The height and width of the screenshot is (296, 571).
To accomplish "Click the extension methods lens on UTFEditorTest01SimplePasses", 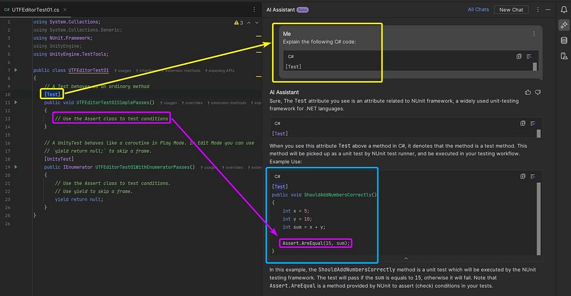I will [227, 103].
